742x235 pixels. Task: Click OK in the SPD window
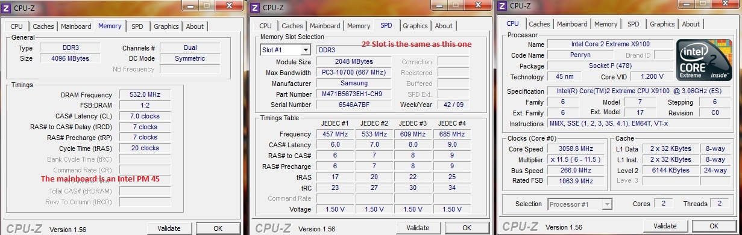467,228
